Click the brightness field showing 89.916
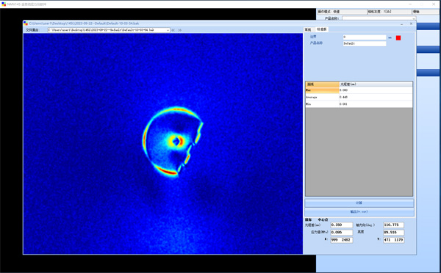The image size is (441, 273). tap(393, 233)
